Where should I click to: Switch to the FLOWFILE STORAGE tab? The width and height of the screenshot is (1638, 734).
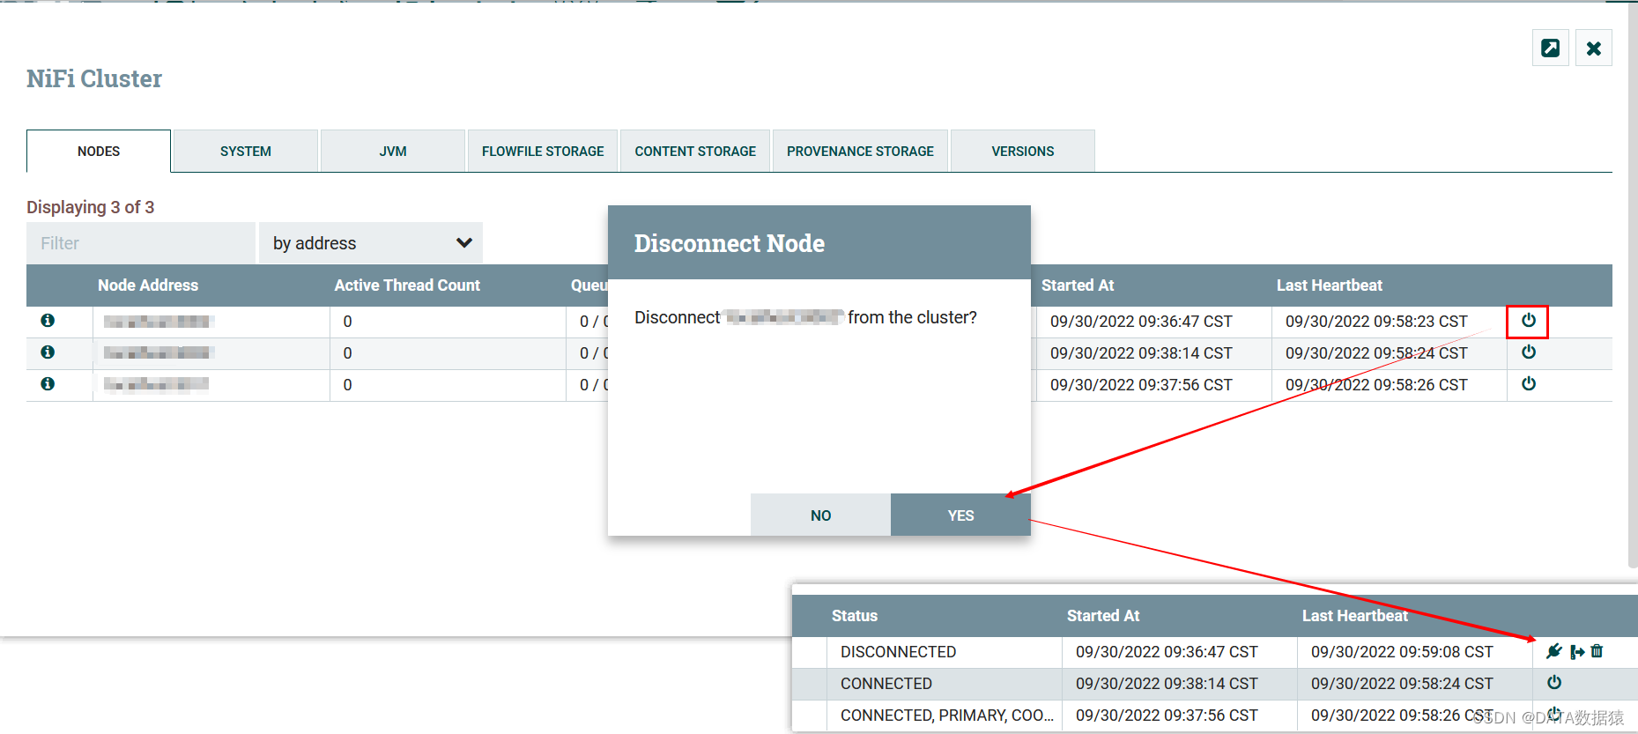pyautogui.click(x=543, y=152)
